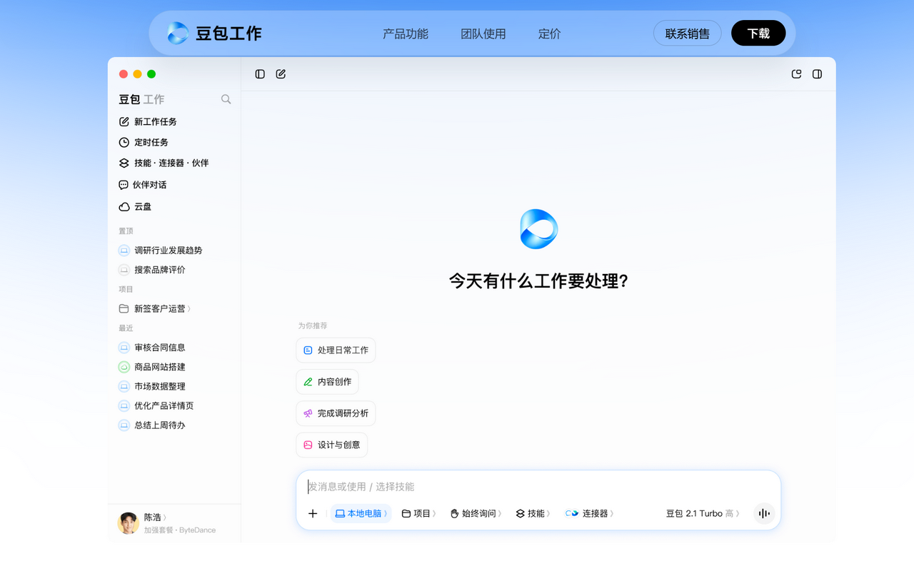Click the new-chat compose icon in the toolbar
This screenshot has width=914, height=571.
(281, 74)
